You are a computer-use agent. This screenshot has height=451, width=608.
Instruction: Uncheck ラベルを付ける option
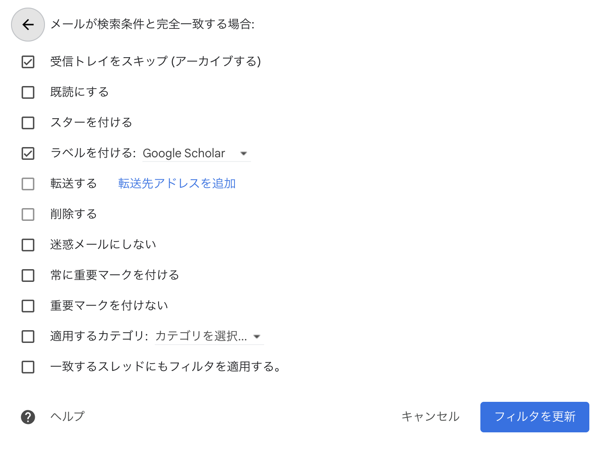click(28, 153)
